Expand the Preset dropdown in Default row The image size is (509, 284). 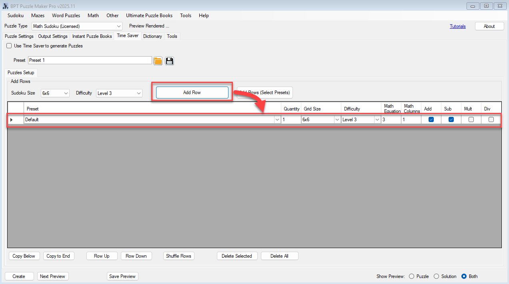(277, 120)
